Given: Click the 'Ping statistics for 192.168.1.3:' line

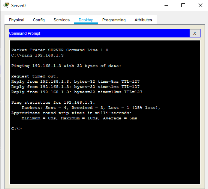Looking at the screenshot, I should (53, 103).
